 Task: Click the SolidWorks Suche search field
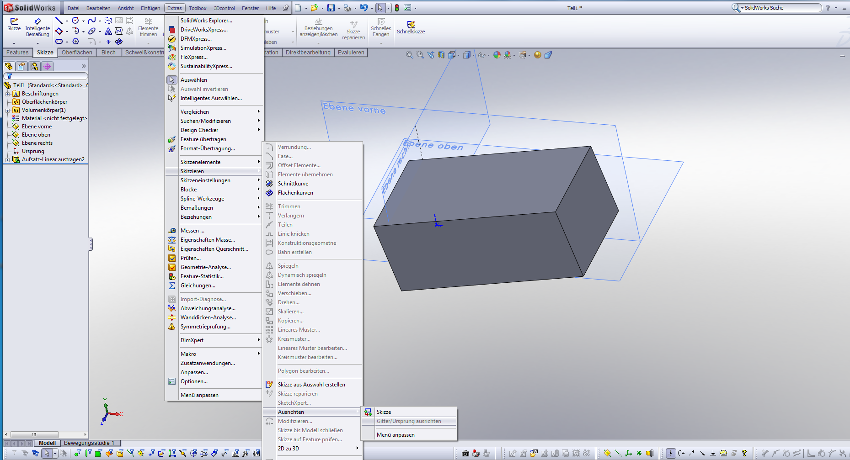[781, 8]
